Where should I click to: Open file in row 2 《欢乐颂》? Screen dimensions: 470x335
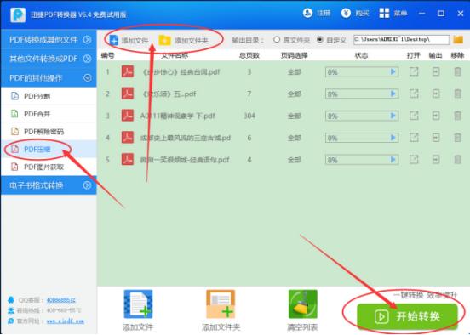click(414, 94)
